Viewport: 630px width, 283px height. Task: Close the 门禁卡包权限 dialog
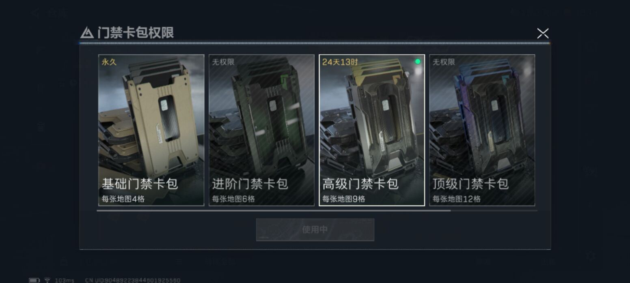pos(543,33)
